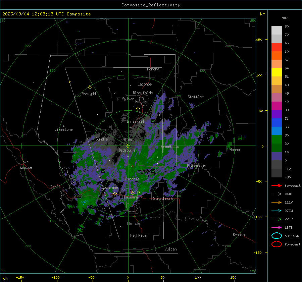The image size is (302, 282).
Task: Pick the green 22JP arrow symbol
Action: point(276,219)
